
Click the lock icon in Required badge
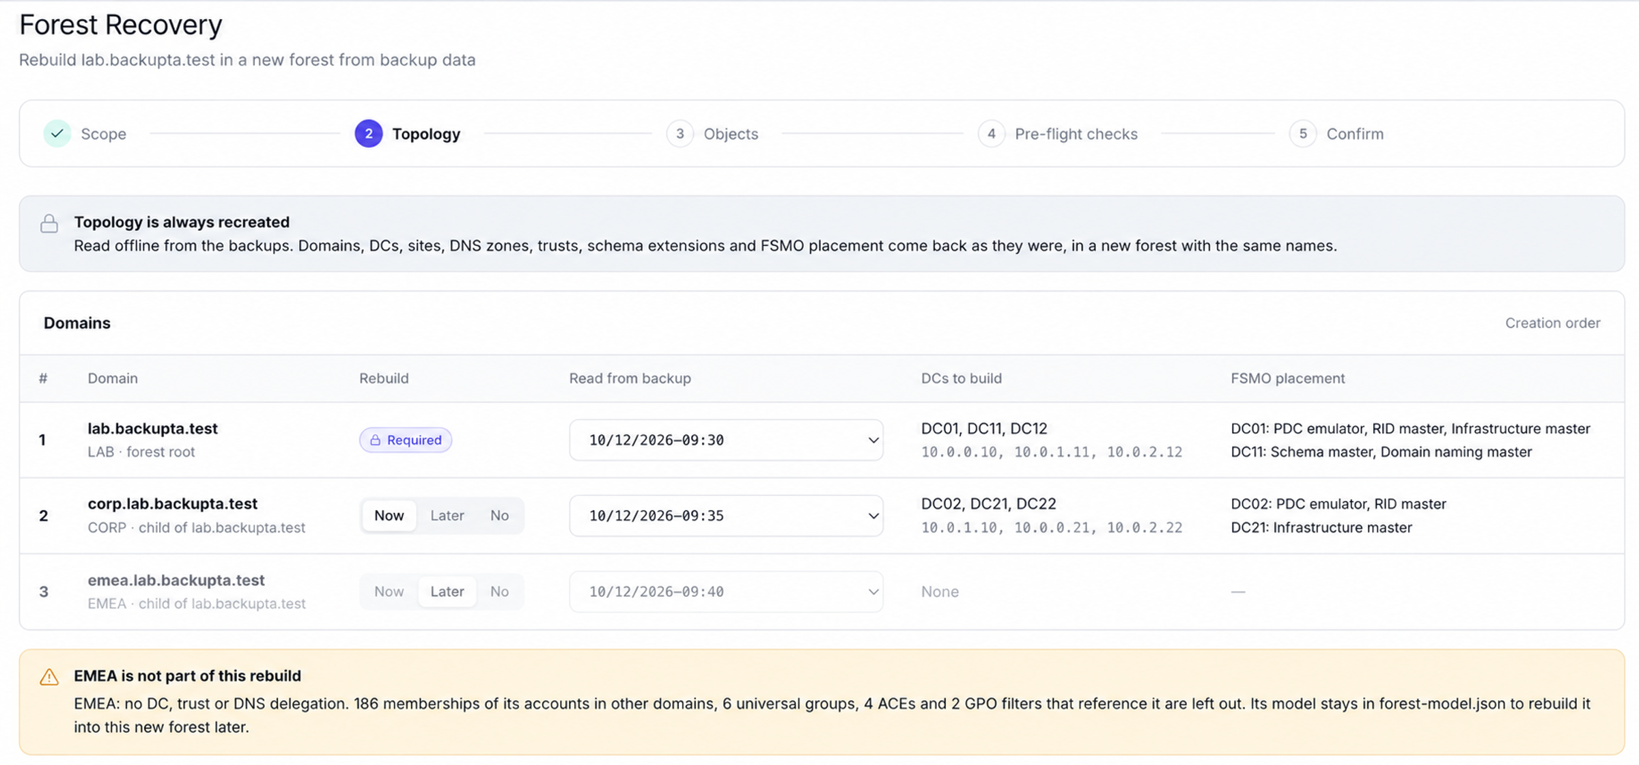pyautogui.click(x=375, y=440)
